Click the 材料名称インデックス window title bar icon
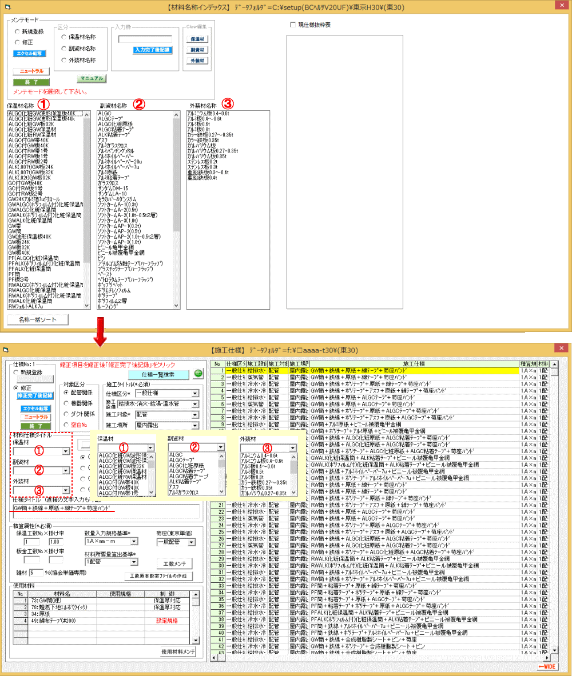The image size is (572, 676). [x=7, y=7]
